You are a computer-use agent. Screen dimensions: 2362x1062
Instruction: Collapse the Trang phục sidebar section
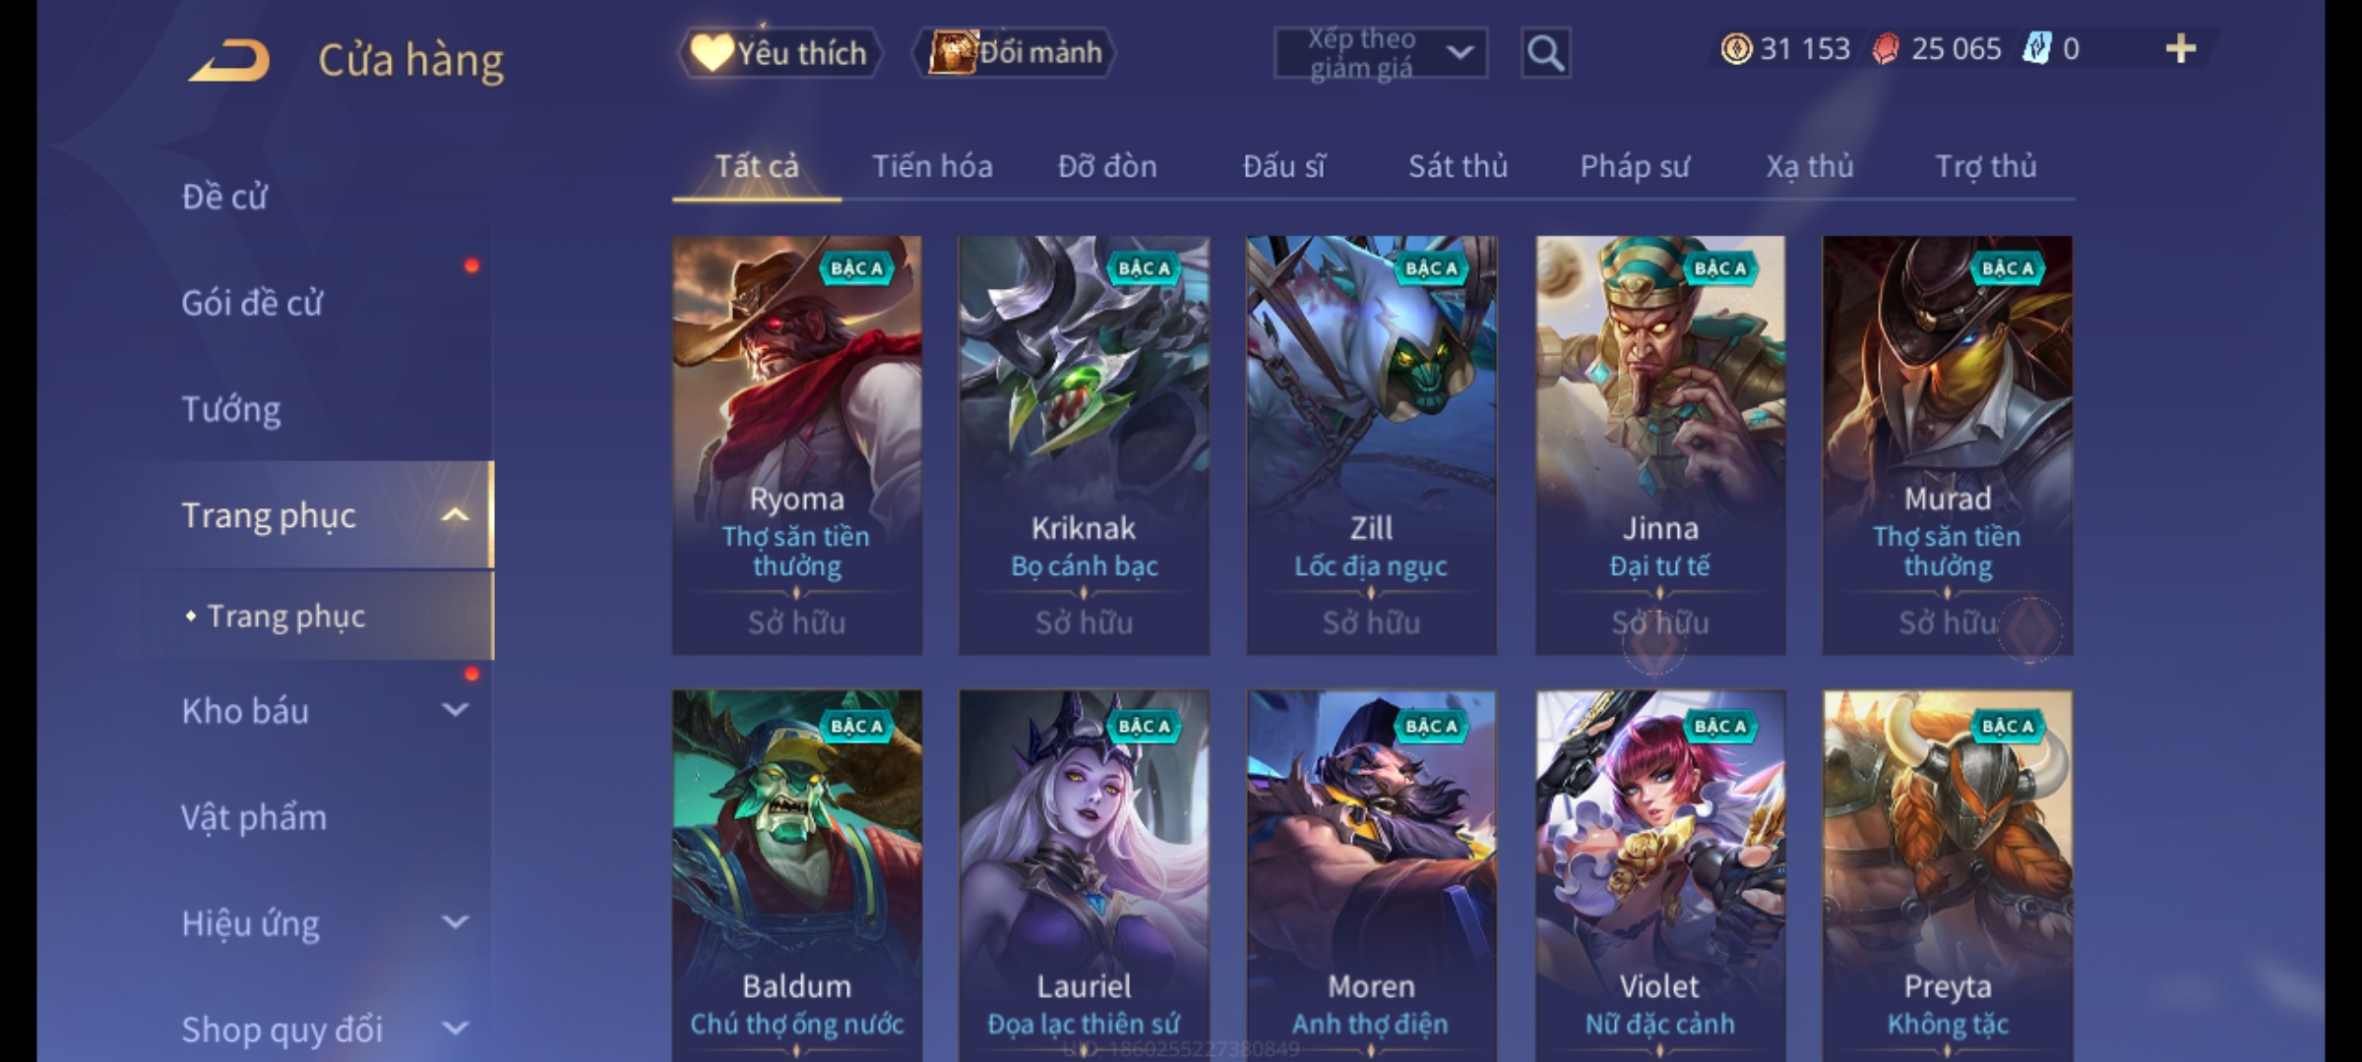pos(455,515)
